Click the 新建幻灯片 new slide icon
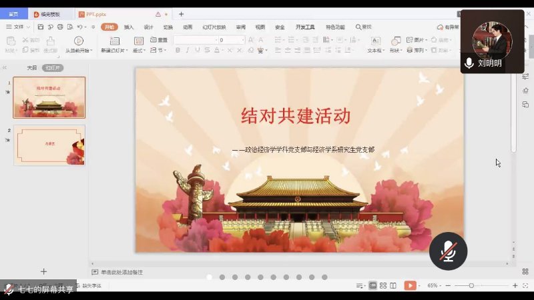 [114, 41]
